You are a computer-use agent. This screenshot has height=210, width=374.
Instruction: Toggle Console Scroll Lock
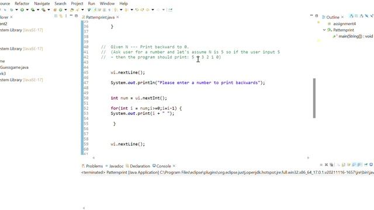pyautogui.click(x=344, y=164)
